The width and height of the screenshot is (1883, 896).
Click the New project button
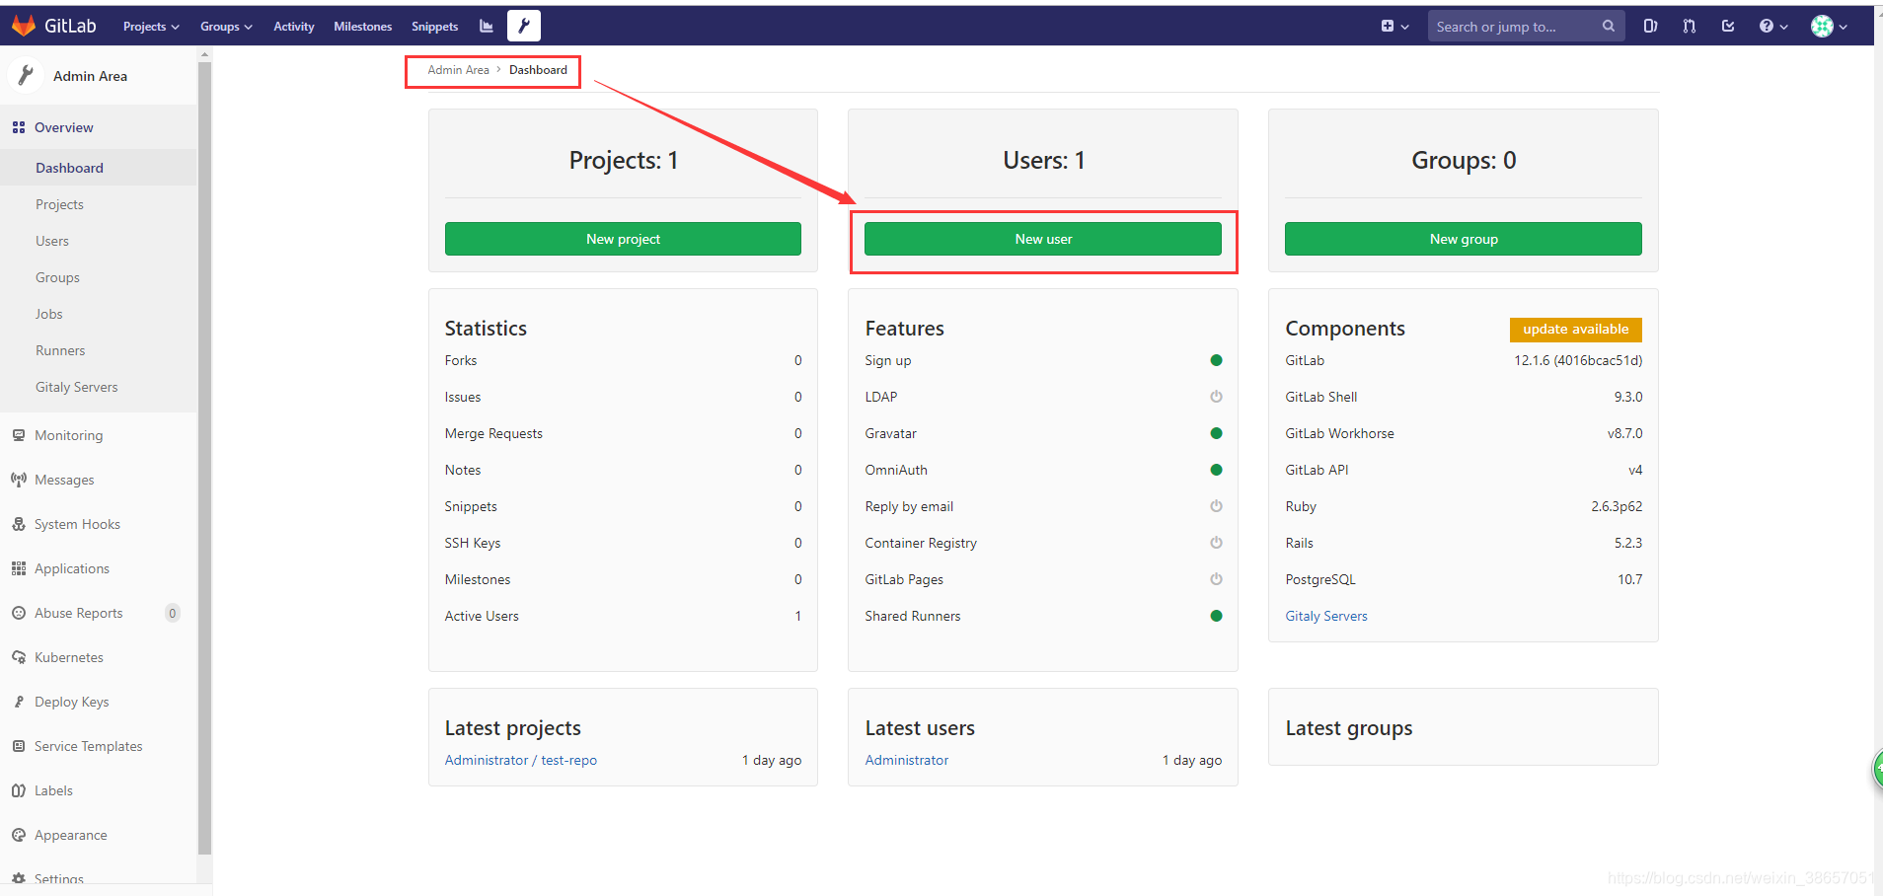pyautogui.click(x=623, y=239)
